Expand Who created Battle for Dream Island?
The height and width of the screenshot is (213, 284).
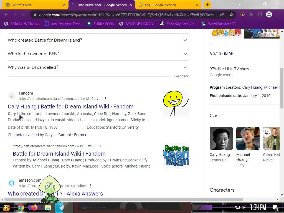click(98, 40)
